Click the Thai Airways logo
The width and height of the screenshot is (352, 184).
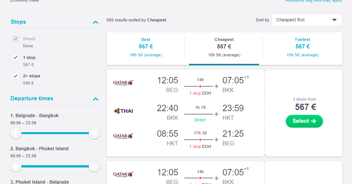tap(123, 111)
